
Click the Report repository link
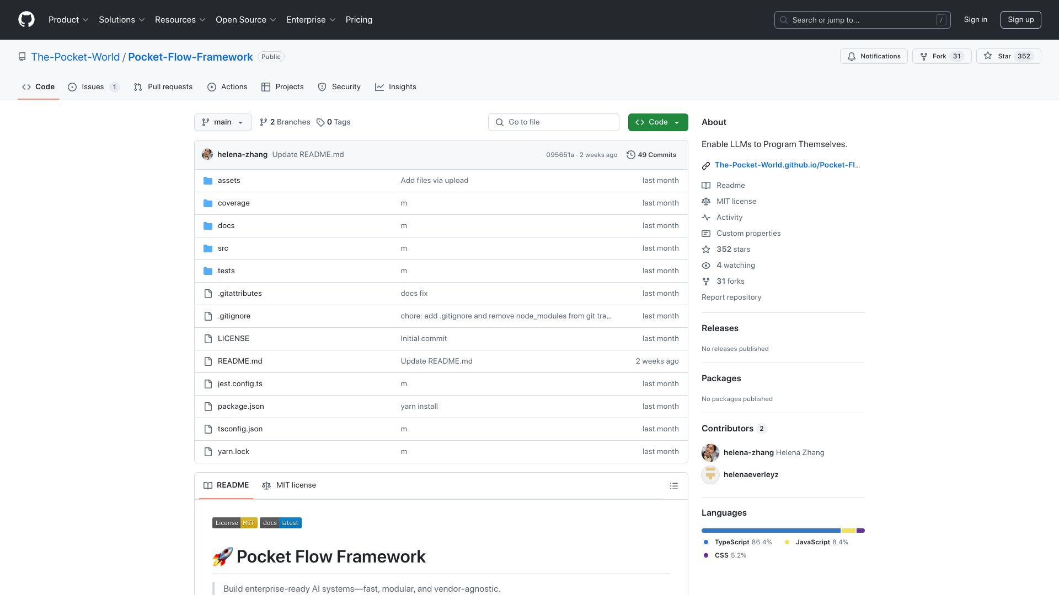(x=731, y=297)
